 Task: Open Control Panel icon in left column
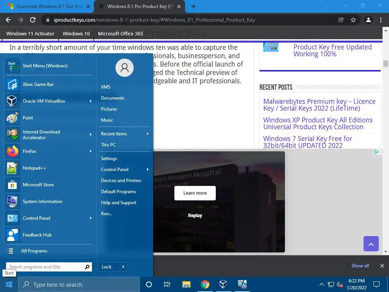[13, 218]
